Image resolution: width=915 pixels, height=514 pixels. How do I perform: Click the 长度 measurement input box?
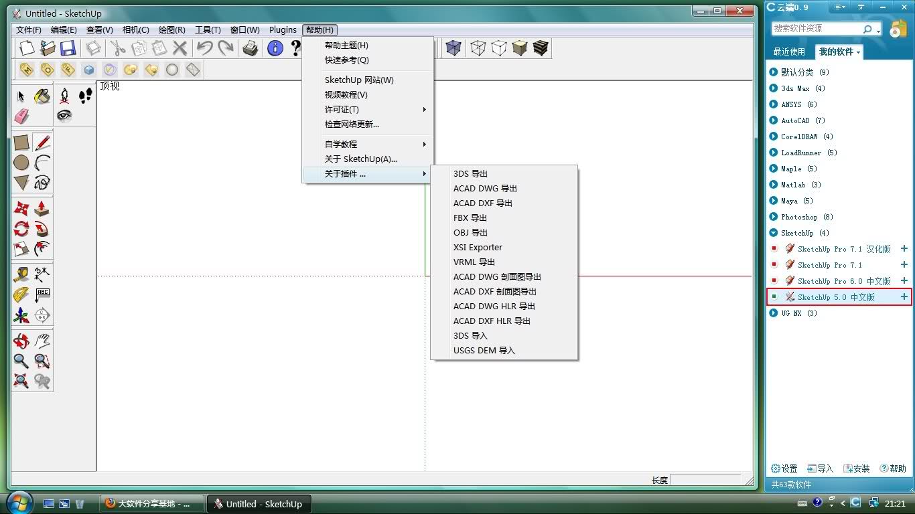click(705, 480)
